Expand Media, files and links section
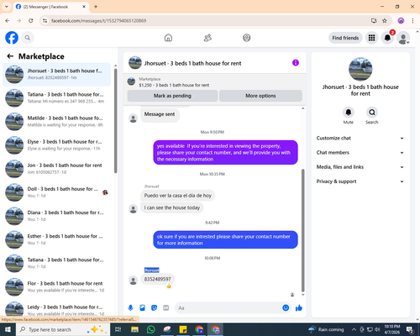 click(360, 167)
